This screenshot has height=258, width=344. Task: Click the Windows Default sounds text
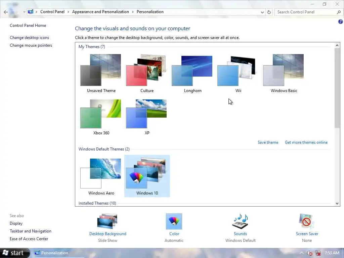click(240, 241)
